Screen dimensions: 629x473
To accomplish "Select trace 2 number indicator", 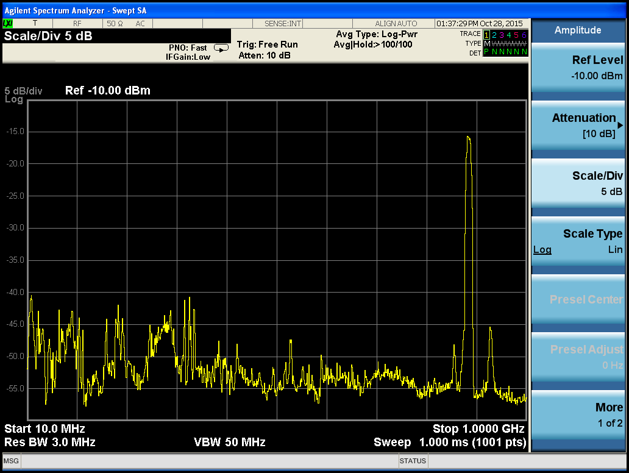I will 494,35.
